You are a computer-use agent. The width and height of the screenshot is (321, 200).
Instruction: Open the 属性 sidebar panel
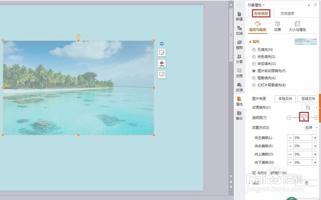pos(239,101)
